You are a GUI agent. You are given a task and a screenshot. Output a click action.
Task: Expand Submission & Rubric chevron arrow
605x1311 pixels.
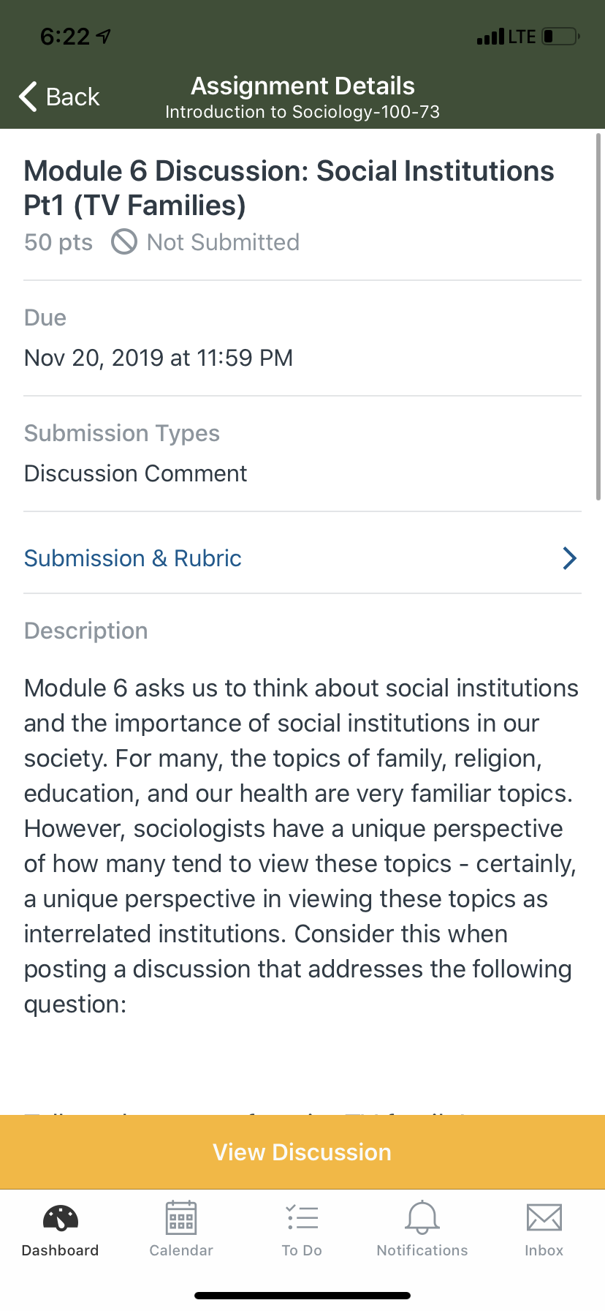coord(570,558)
